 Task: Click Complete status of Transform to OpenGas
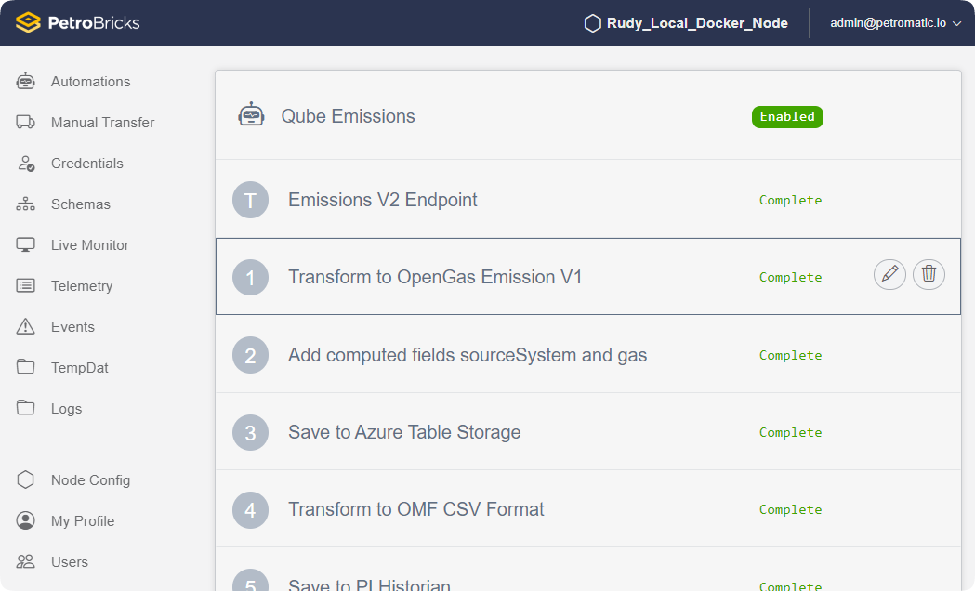click(790, 277)
